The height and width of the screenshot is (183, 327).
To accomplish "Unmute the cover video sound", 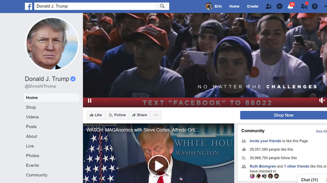I will tap(322, 100).
